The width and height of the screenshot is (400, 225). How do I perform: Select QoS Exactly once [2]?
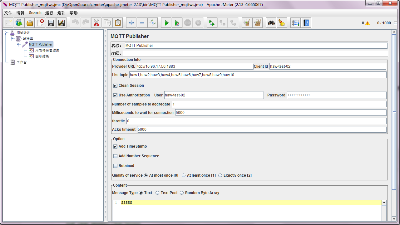click(x=220, y=175)
